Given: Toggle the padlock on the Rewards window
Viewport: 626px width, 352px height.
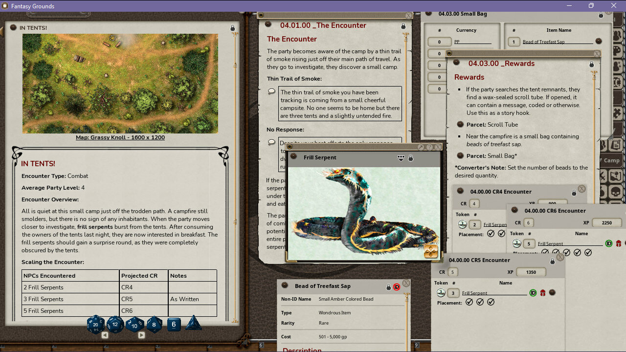Looking at the screenshot, I should point(592,64).
